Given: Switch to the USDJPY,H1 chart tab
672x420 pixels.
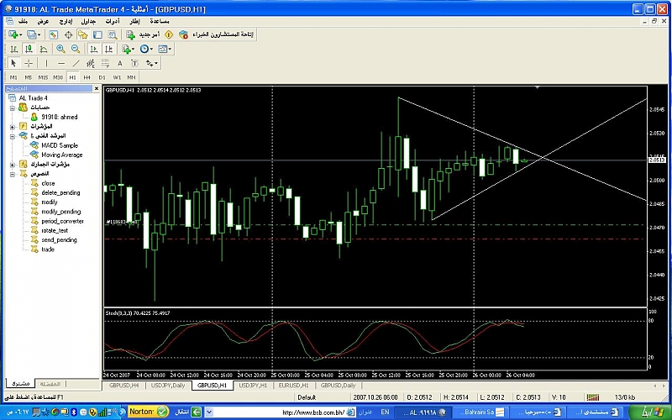Looking at the screenshot, I should (x=254, y=386).
